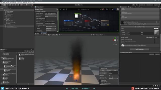Click the scene orientation gizmo

pos(115,40)
